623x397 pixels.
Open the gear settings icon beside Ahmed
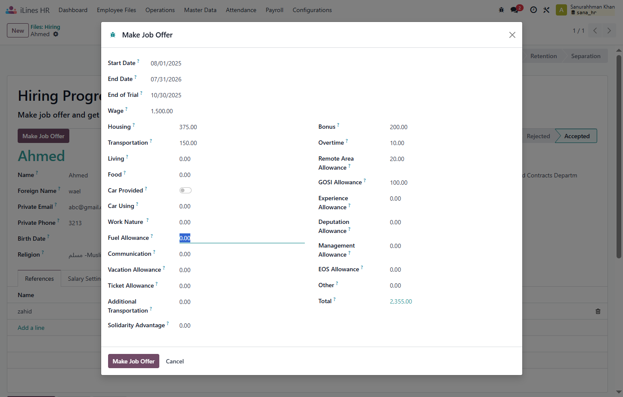56,34
